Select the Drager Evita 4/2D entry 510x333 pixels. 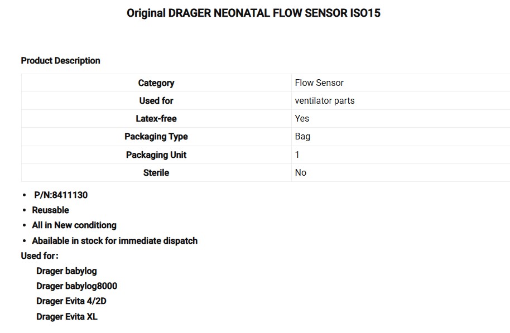click(71, 301)
